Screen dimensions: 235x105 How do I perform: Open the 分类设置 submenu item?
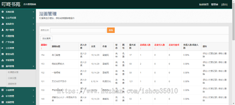[x=12, y=78]
